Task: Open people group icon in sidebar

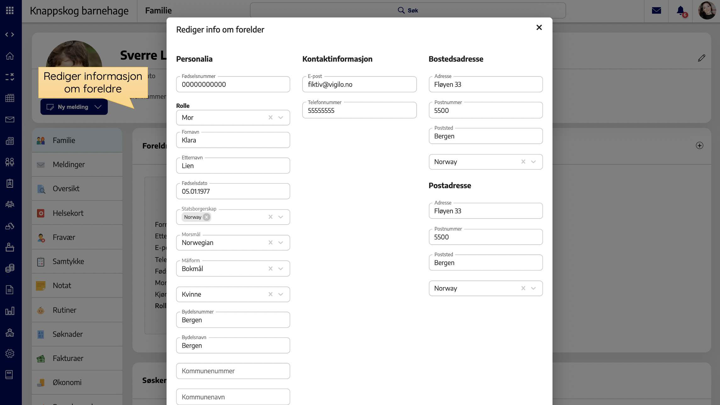Action: pyautogui.click(x=10, y=204)
